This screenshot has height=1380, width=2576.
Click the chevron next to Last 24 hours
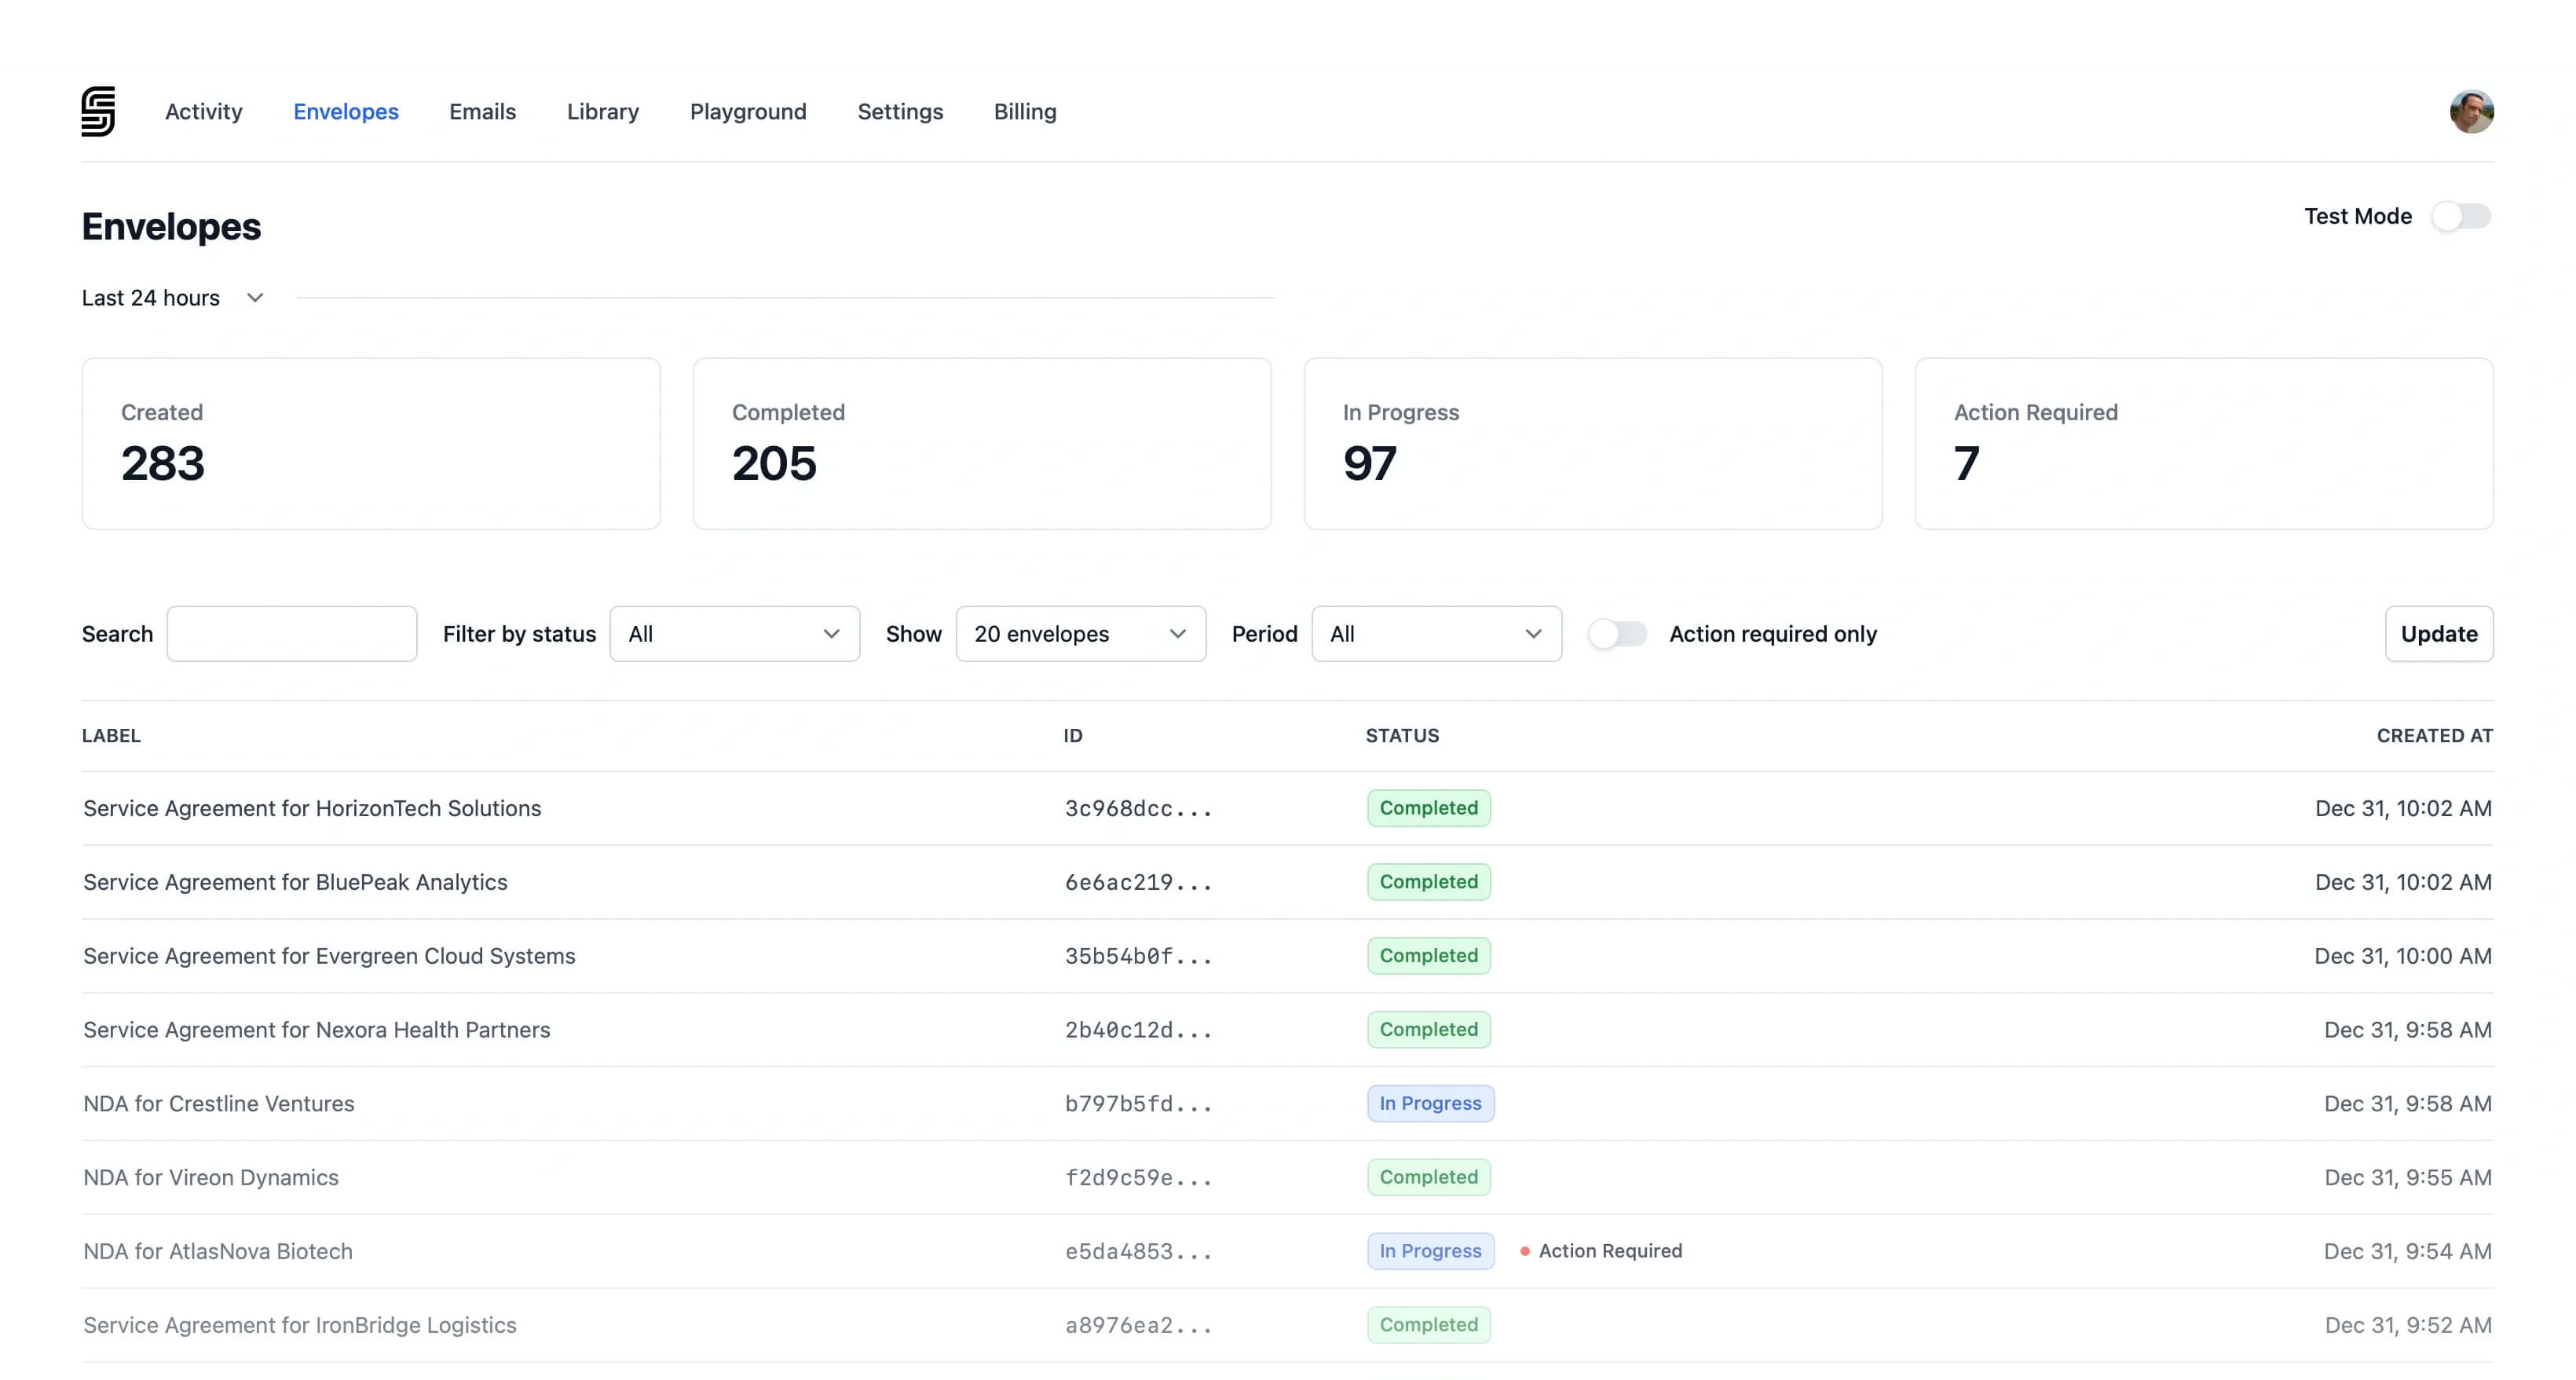tap(255, 298)
